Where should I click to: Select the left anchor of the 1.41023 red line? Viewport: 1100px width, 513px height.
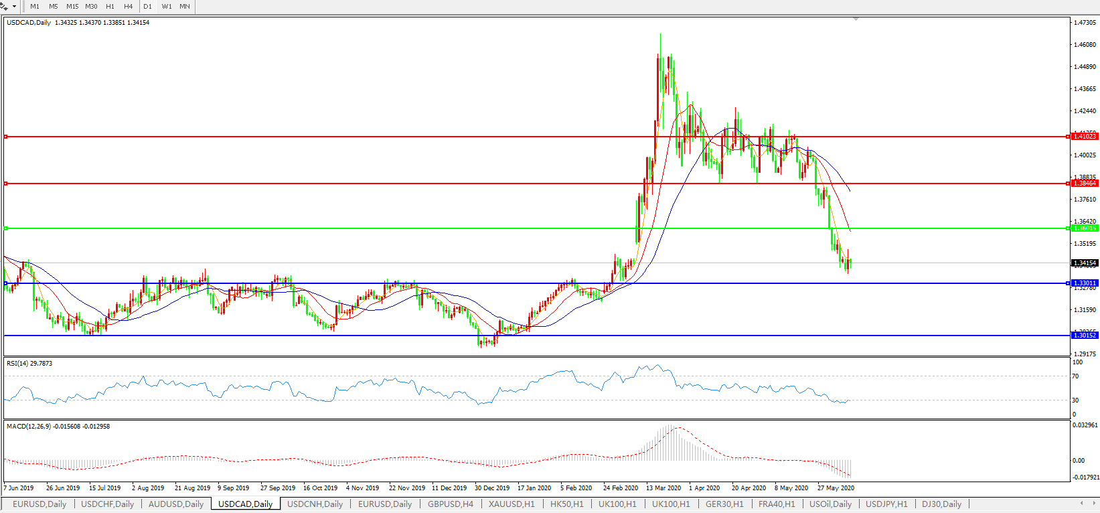pyautogui.click(x=5, y=137)
